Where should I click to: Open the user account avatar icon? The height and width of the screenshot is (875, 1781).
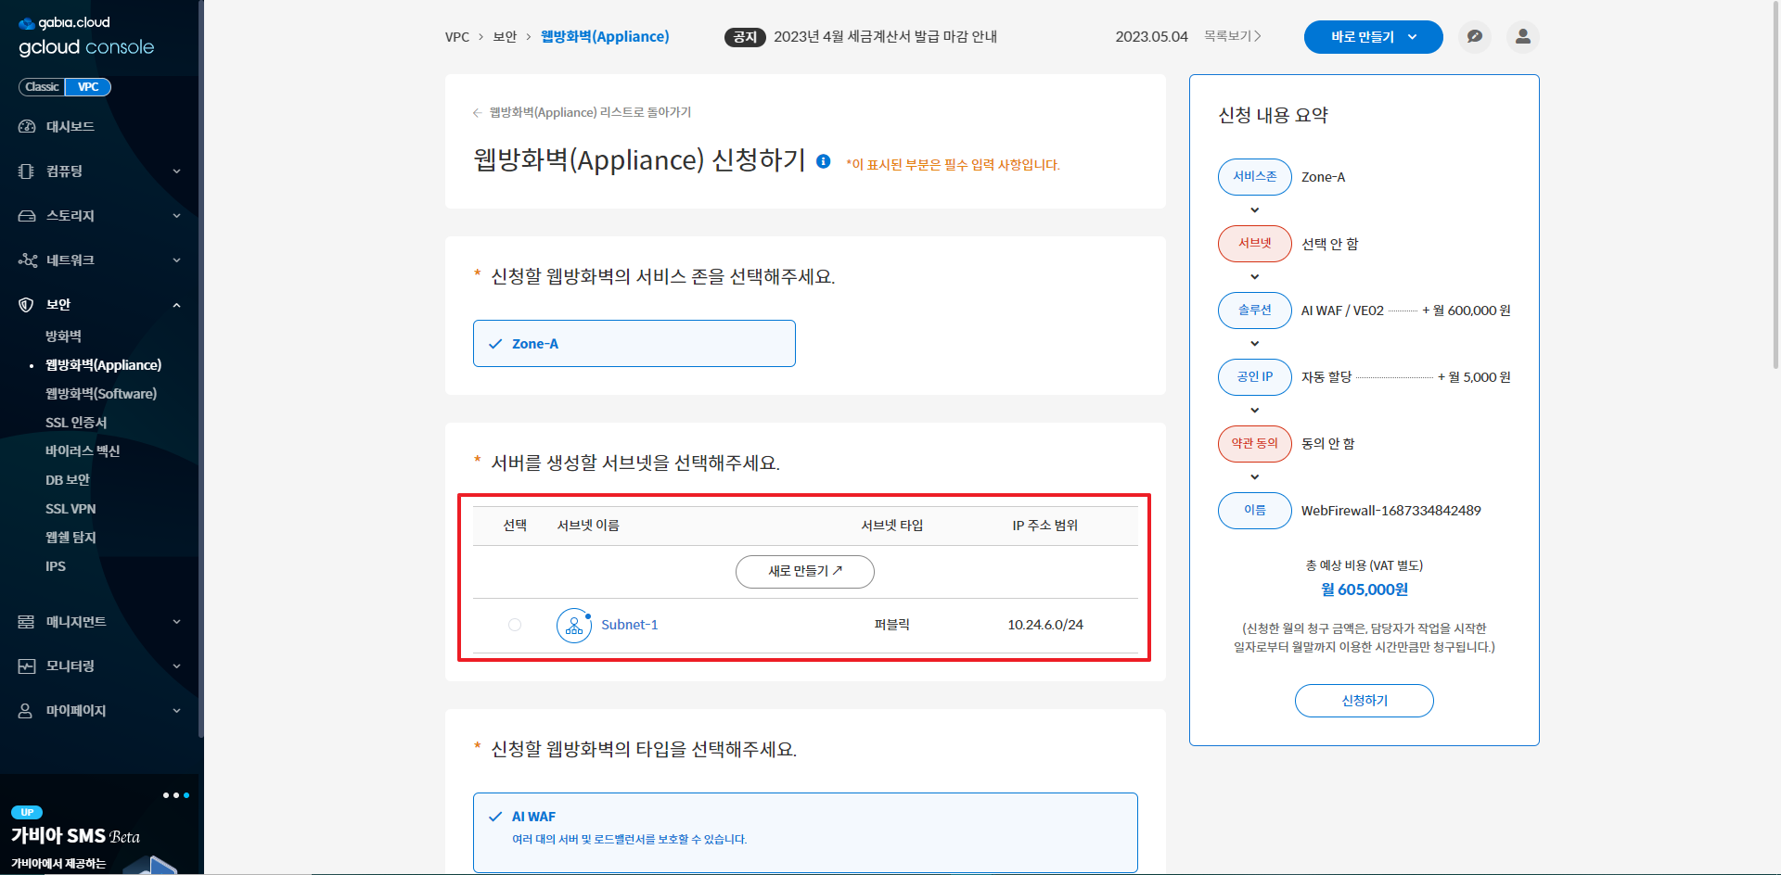point(1522,37)
